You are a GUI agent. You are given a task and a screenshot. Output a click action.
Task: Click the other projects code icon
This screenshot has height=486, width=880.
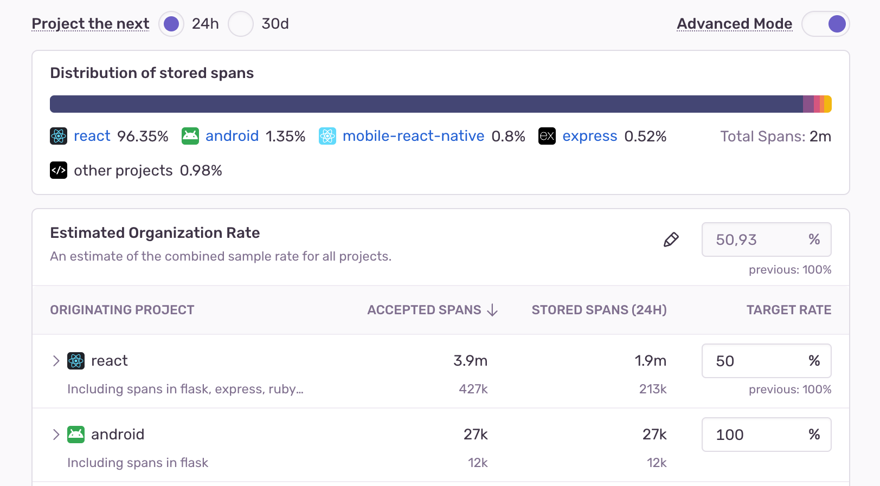point(59,171)
